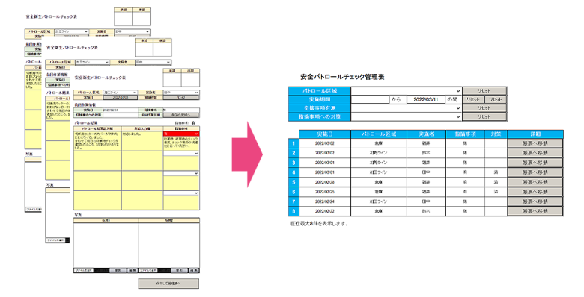
Task: Open the red 指摘事項 dropdown in check sheet
Action: [181, 134]
